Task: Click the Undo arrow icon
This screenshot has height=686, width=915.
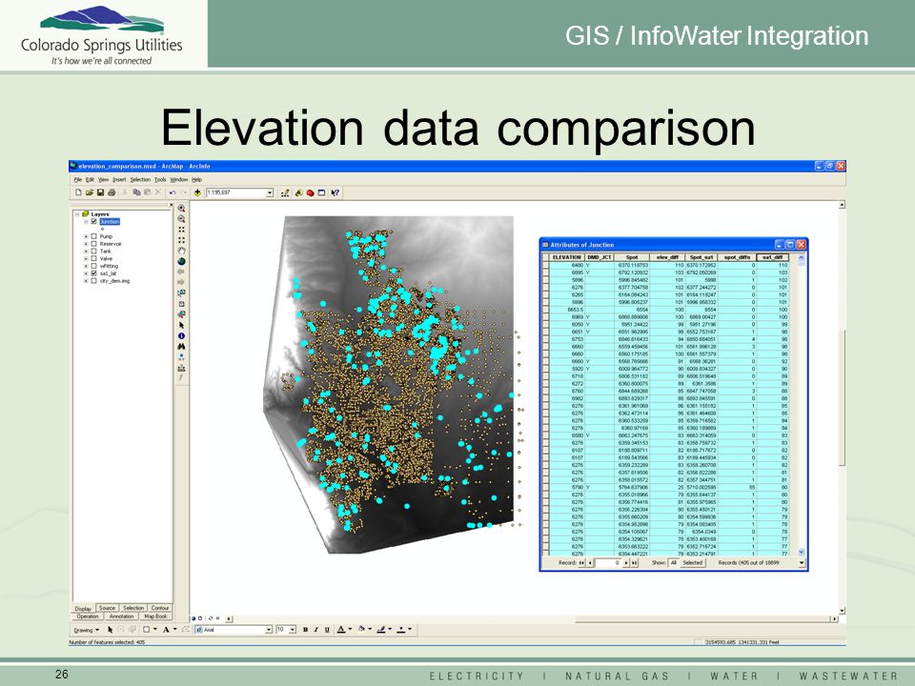Action: click(x=173, y=192)
